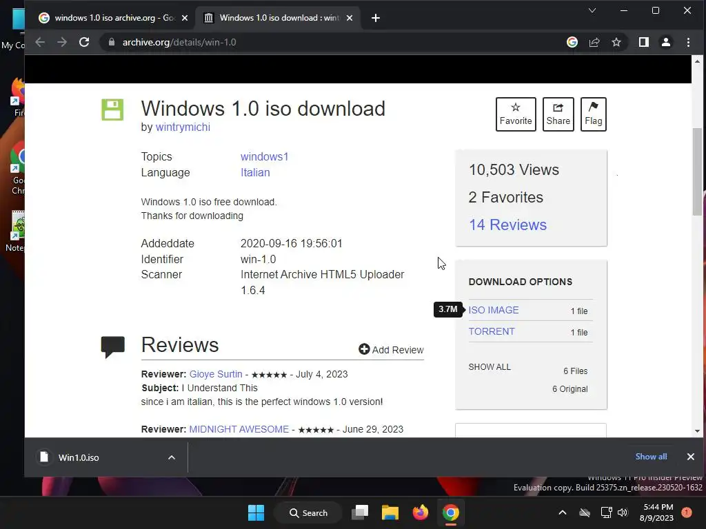The image size is (706, 529).
Task: Download the TORRENT file
Action: 491,331
